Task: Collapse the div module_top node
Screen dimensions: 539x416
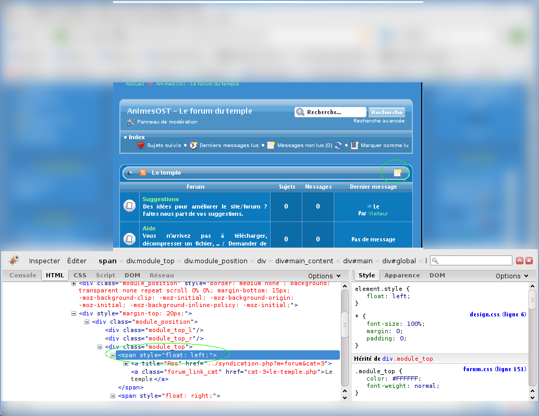Action: pyautogui.click(x=100, y=347)
